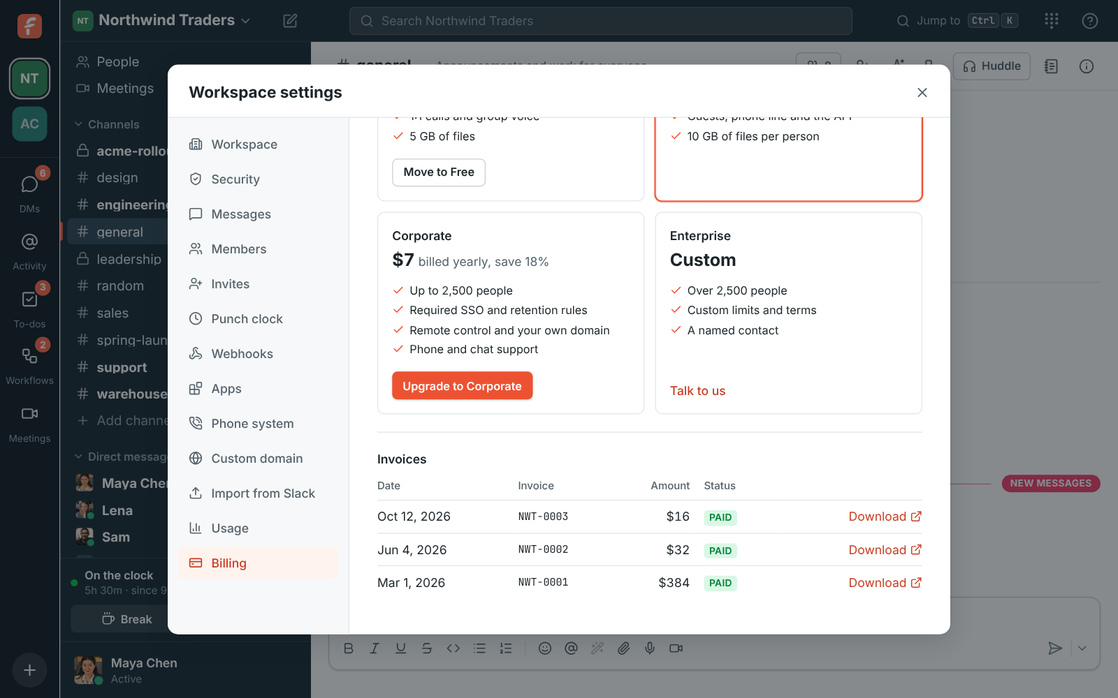
Task: Focus the Search Northwind Traders field
Action: (601, 21)
